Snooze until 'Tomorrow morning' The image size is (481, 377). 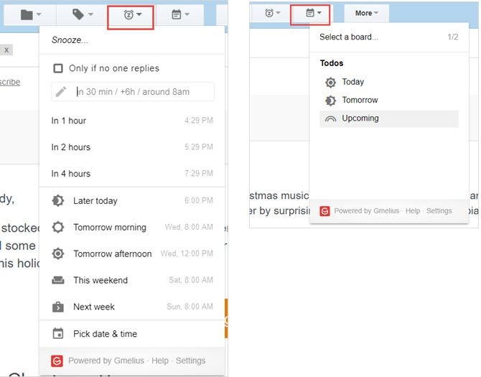(x=132, y=227)
